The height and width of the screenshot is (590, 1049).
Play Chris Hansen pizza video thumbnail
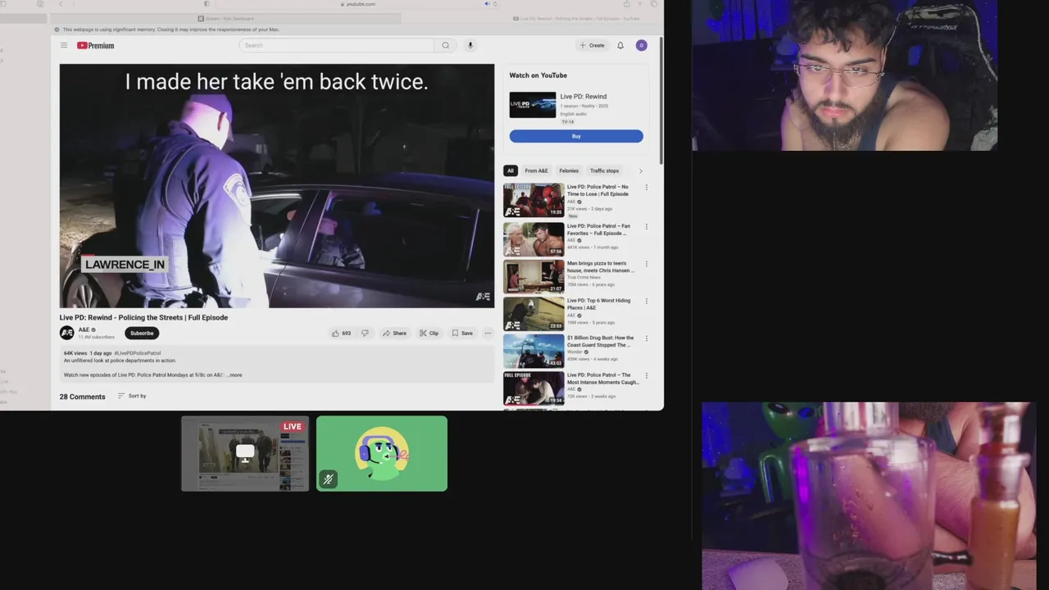[534, 276]
